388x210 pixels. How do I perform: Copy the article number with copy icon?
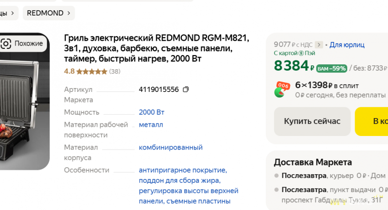point(186,90)
